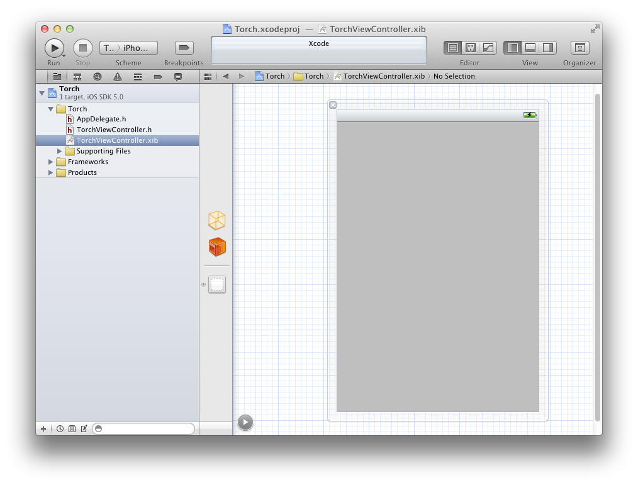Screen dimensions: 638x485
Task: Open the Log navigator
Action: (x=178, y=76)
